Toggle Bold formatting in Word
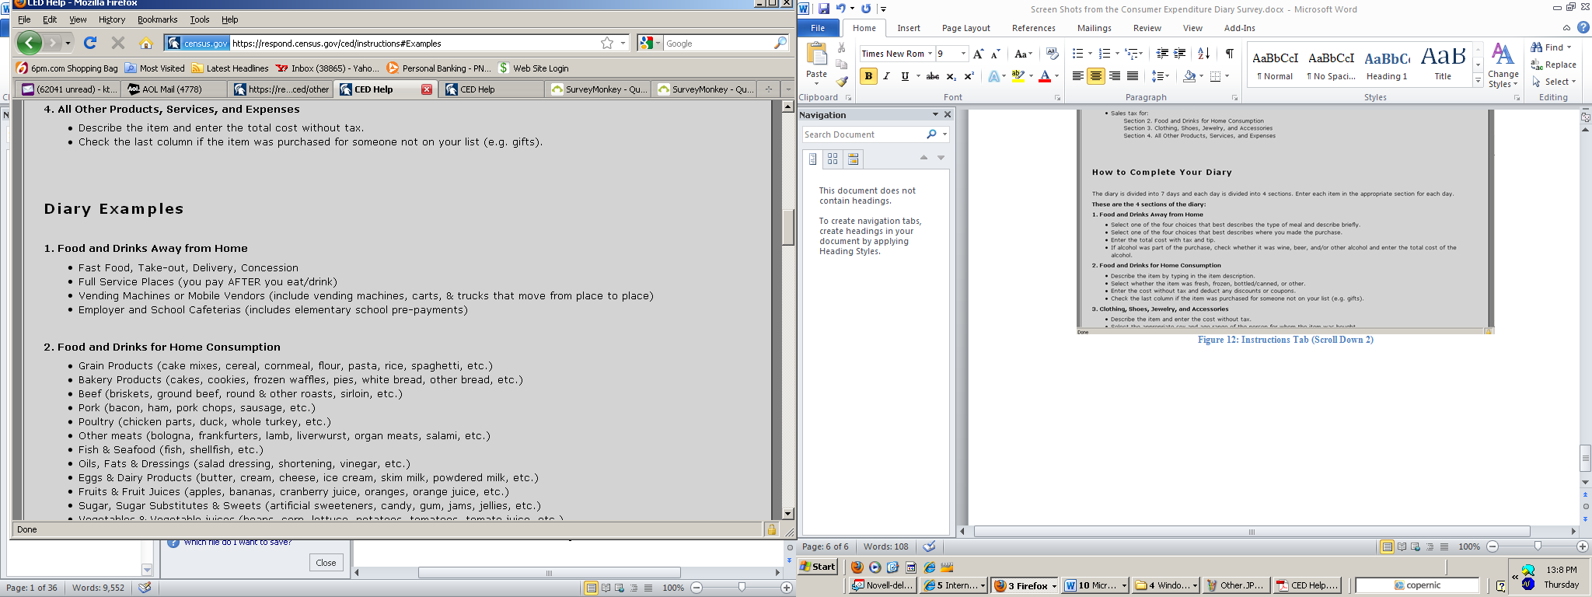The image size is (1592, 597). point(868,76)
